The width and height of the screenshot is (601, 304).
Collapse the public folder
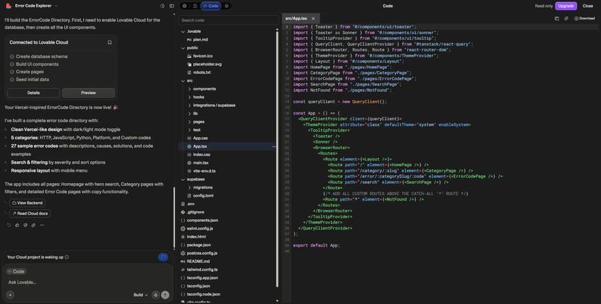[x=190, y=48]
